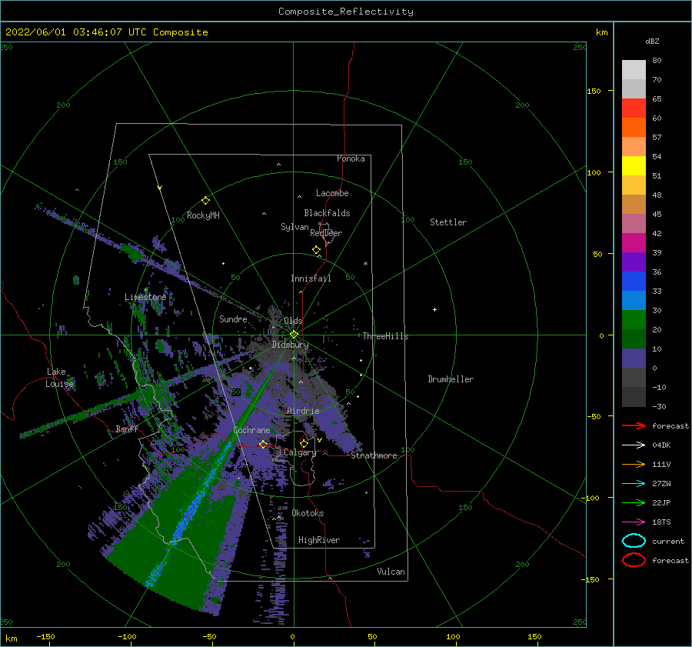Click the dBZ legend heading
This screenshot has height=647, width=692.
coord(652,41)
